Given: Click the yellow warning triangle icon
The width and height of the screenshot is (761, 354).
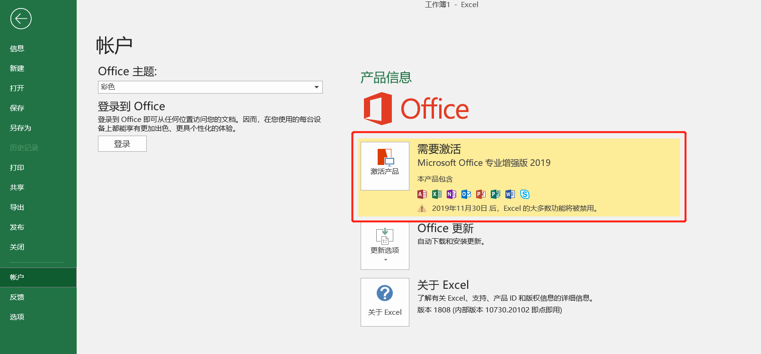Looking at the screenshot, I should (422, 208).
